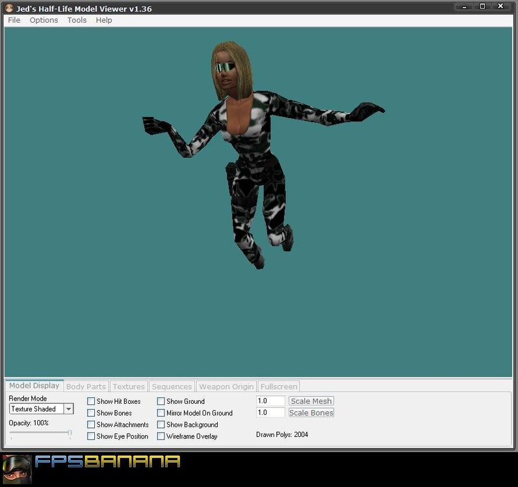Switch to the Model Display tab
The width and height of the screenshot is (518, 487).
click(34, 385)
